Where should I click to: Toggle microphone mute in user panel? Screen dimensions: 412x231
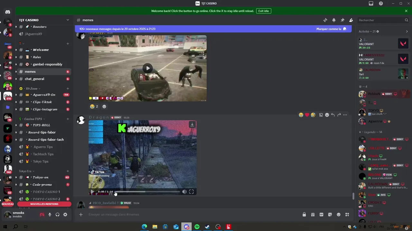[x=50, y=214]
